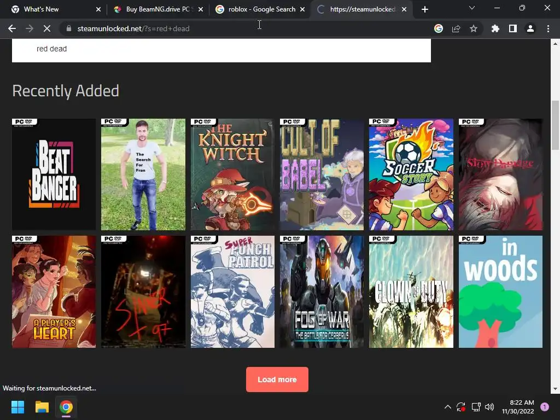The width and height of the screenshot is (560, 420).
Task: Open the volume speaker icon
Action: click(x=489, y=407)
